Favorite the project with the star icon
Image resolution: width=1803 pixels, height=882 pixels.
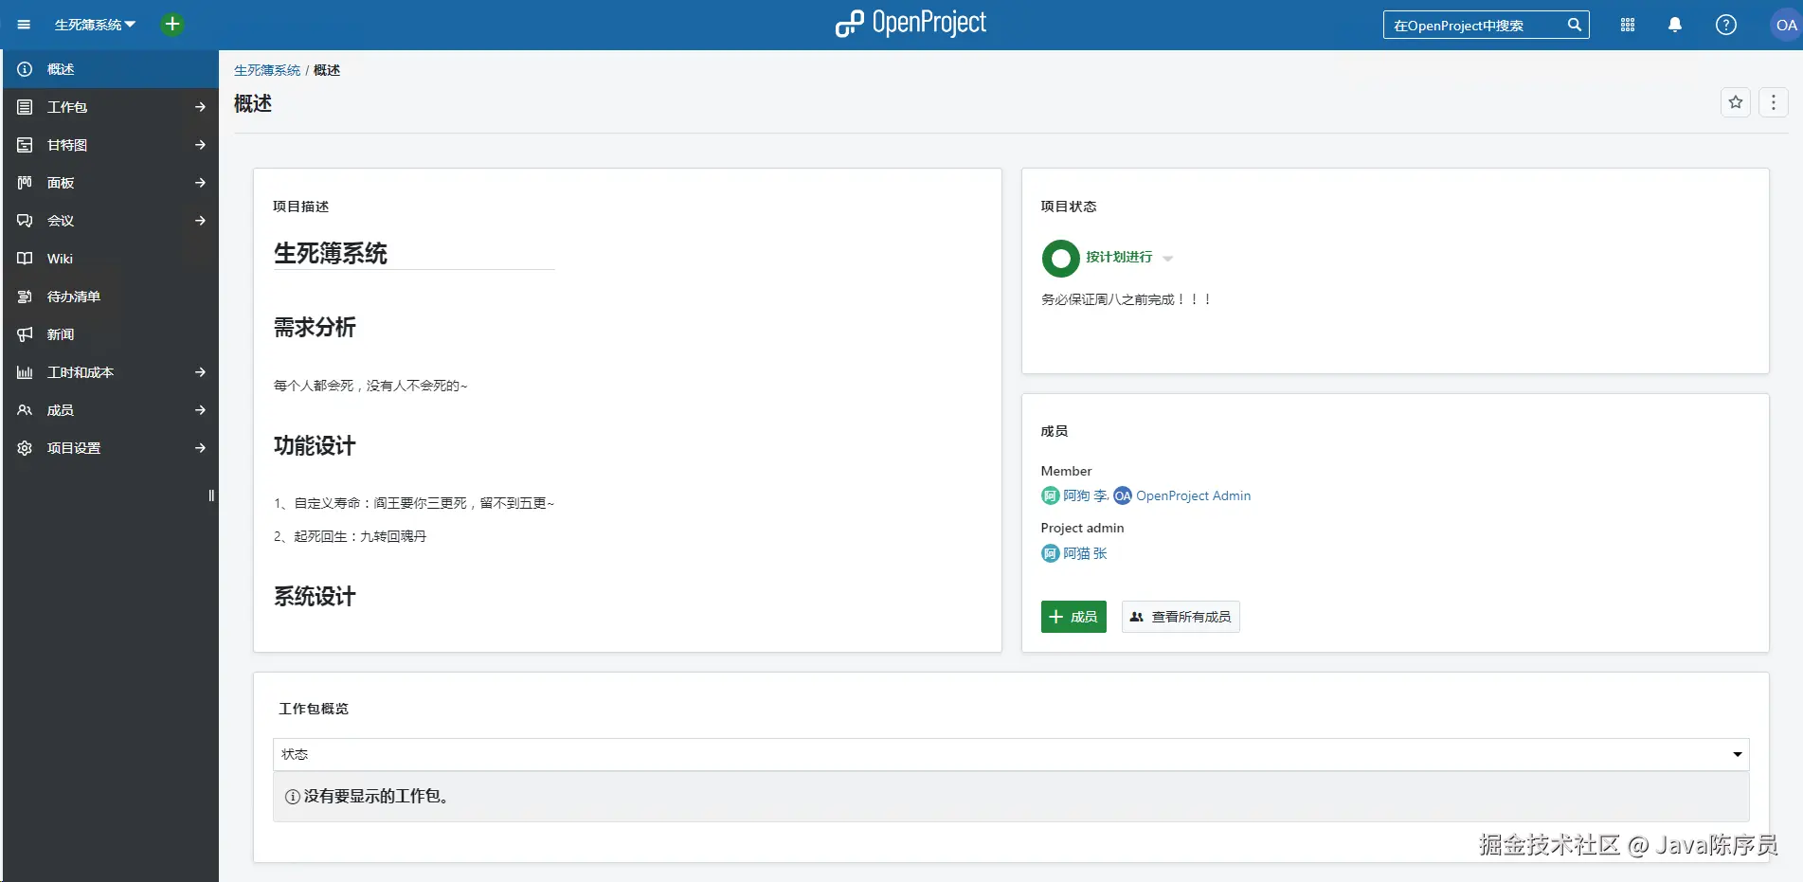[1736, 102]
